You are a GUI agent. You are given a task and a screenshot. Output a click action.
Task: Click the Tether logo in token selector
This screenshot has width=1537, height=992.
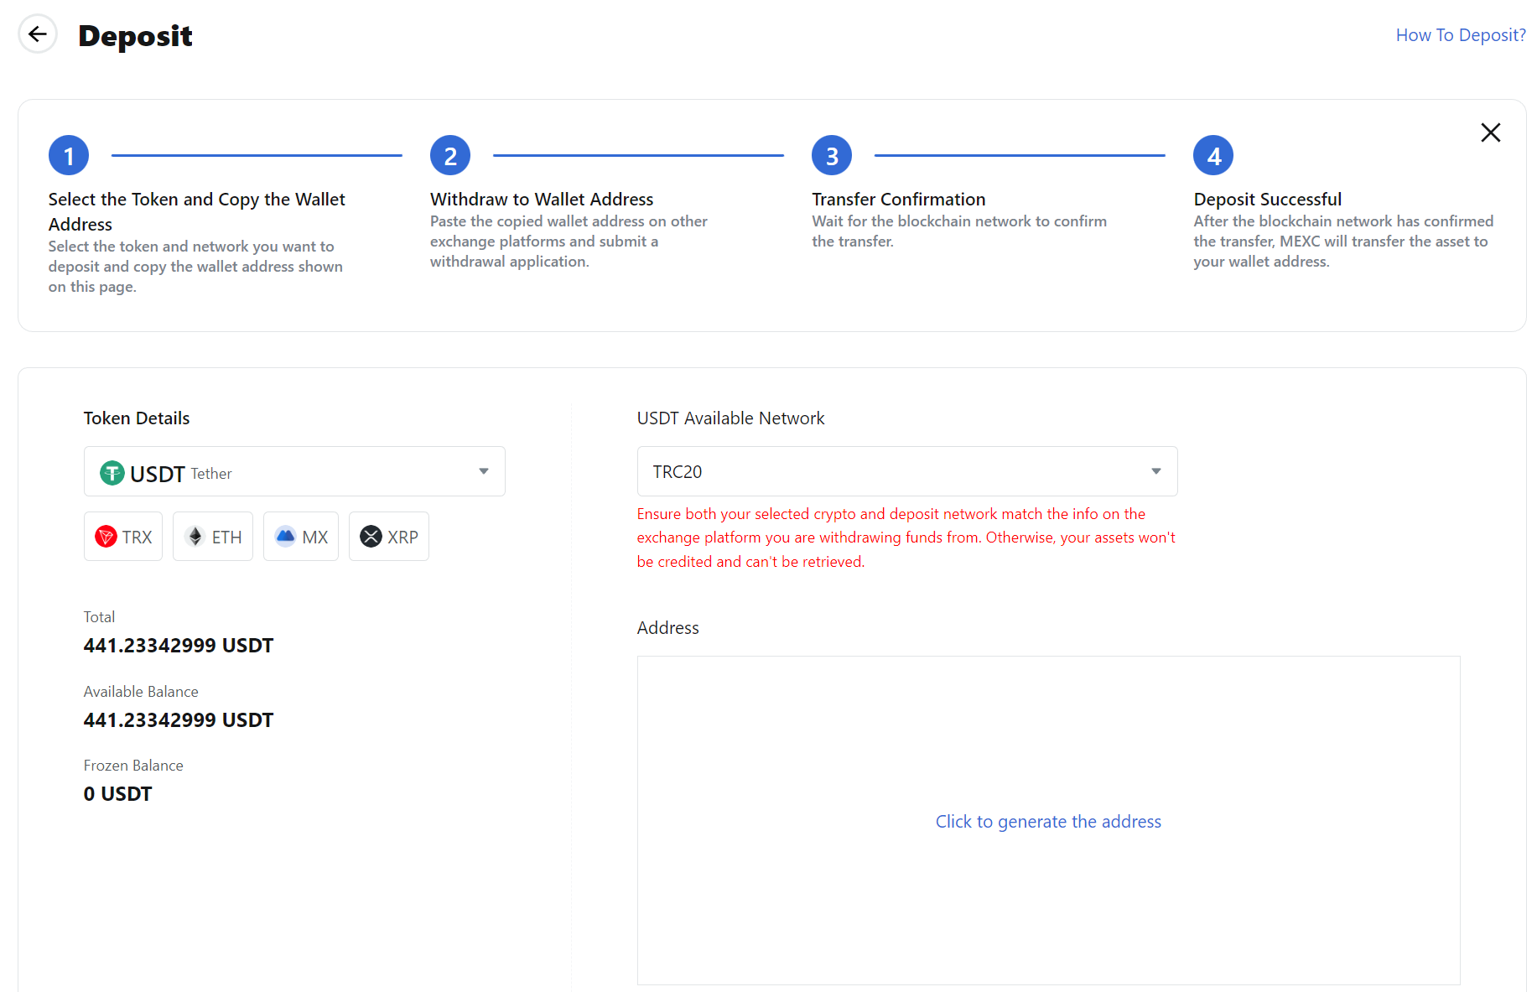tap(112, 473)
